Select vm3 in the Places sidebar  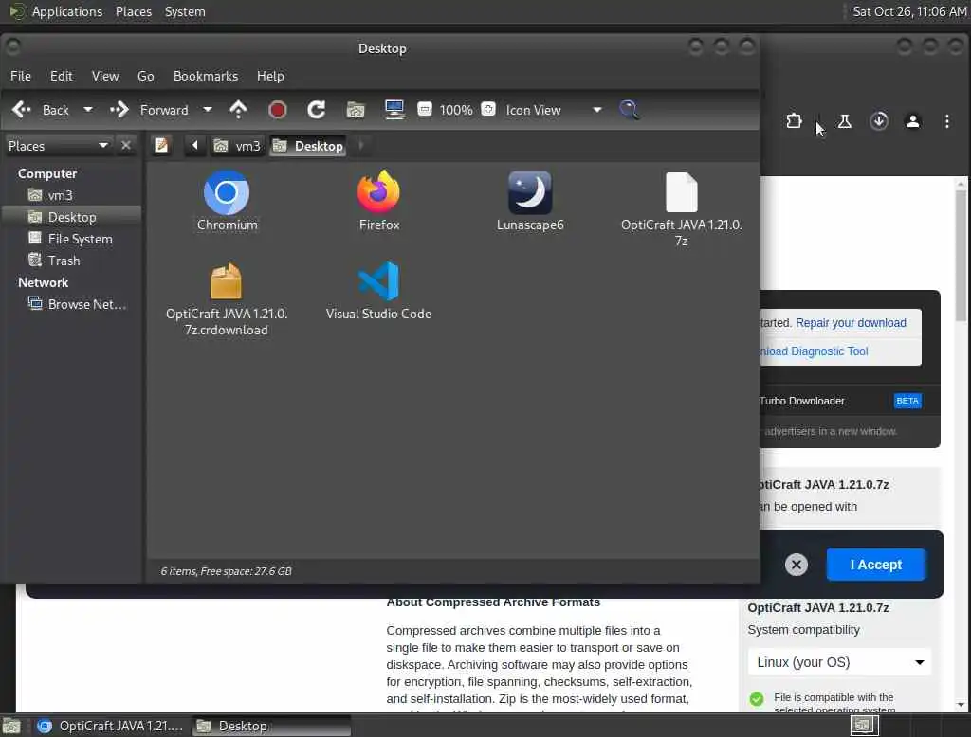[x=60, y=195]
